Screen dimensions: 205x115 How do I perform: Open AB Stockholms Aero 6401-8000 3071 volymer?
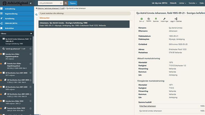[16, 74]
